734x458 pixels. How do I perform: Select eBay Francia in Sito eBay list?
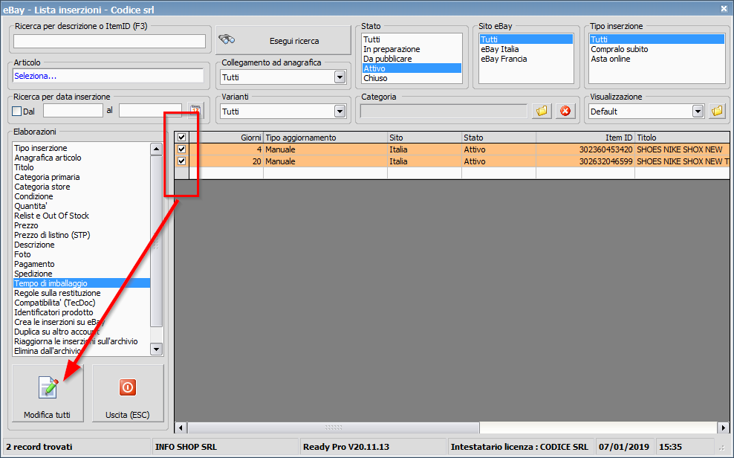[526, 59]
